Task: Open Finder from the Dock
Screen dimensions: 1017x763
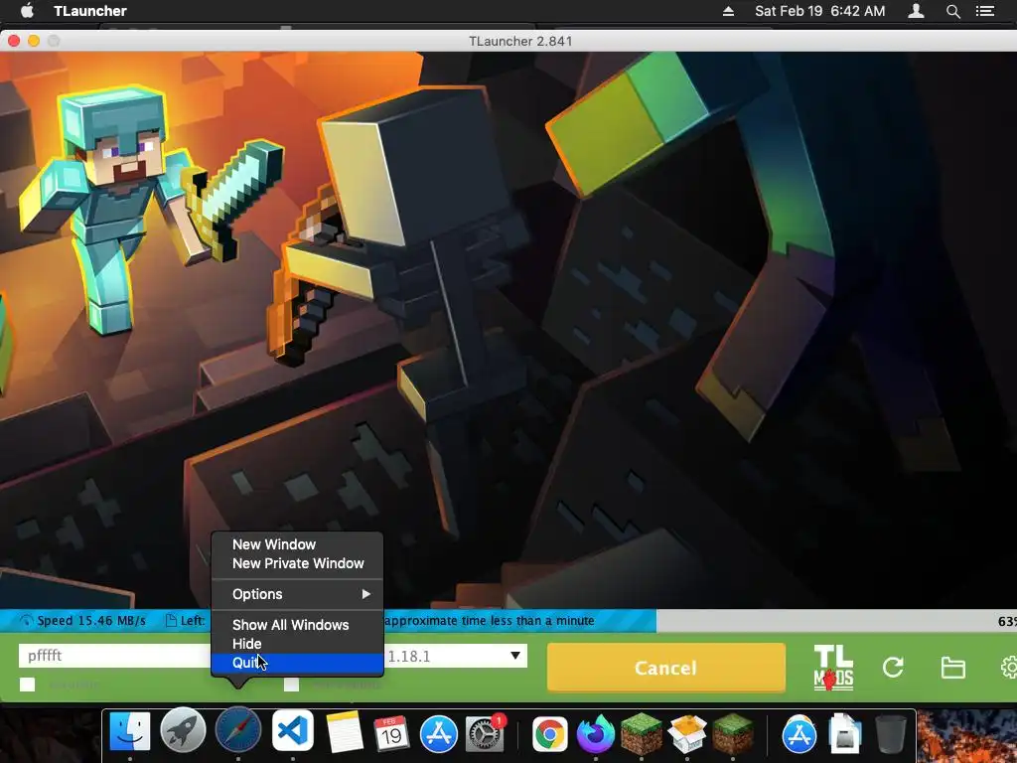Action: [x=130, y=733]
